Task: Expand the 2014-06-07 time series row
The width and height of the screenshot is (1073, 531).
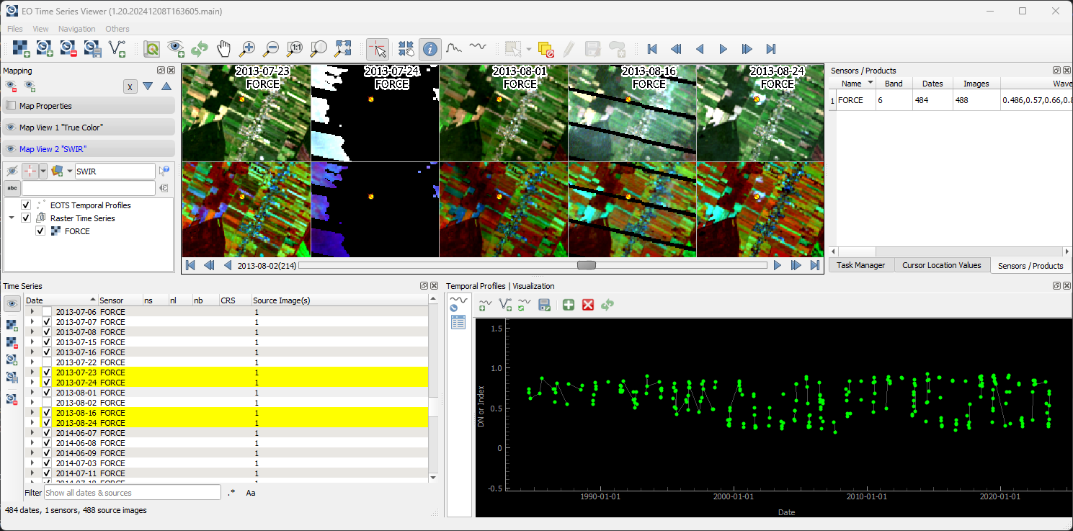Action: click(x=32, y=433)
